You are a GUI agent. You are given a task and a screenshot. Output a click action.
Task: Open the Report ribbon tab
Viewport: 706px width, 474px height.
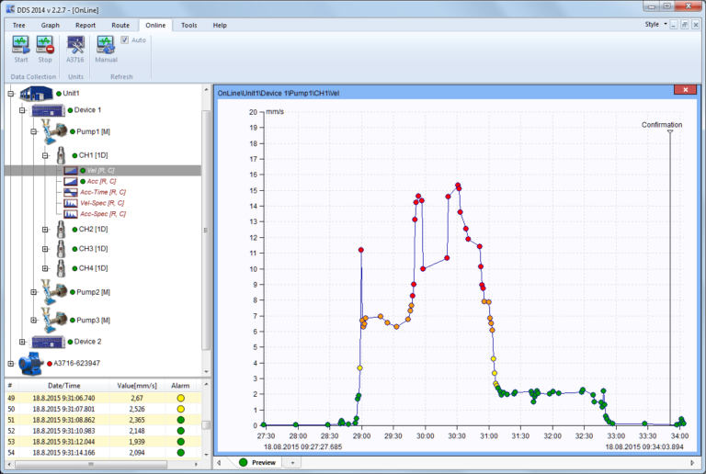tap(85, 25)
